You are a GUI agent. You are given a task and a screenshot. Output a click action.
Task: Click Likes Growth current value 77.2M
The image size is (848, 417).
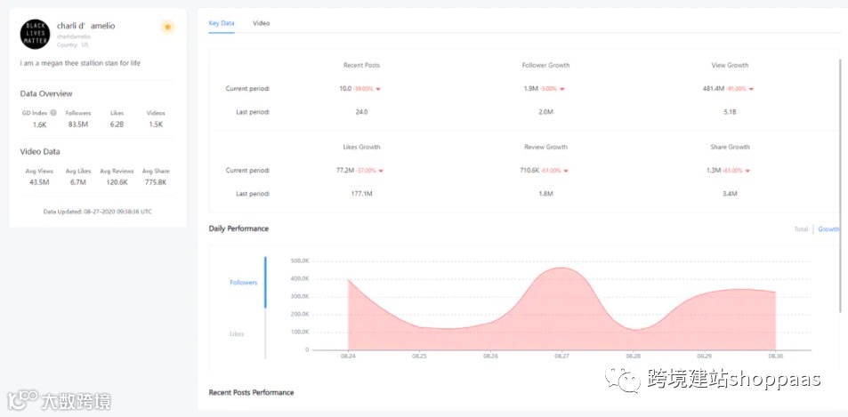click(345, 170)
